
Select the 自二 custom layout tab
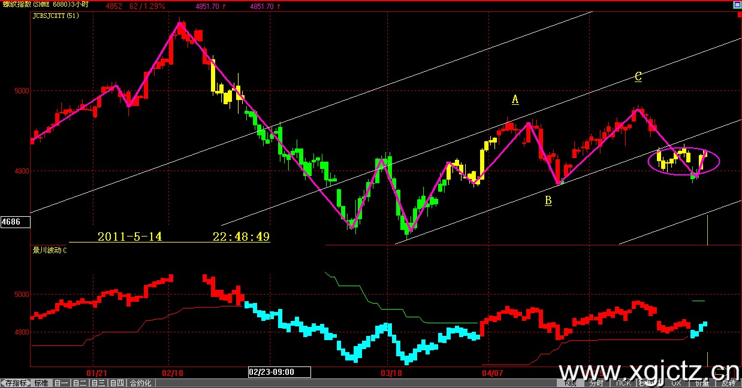[x=80, y=383]
